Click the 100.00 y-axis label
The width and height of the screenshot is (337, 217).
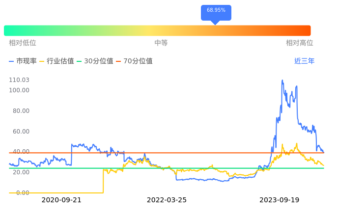coord(19,90)
